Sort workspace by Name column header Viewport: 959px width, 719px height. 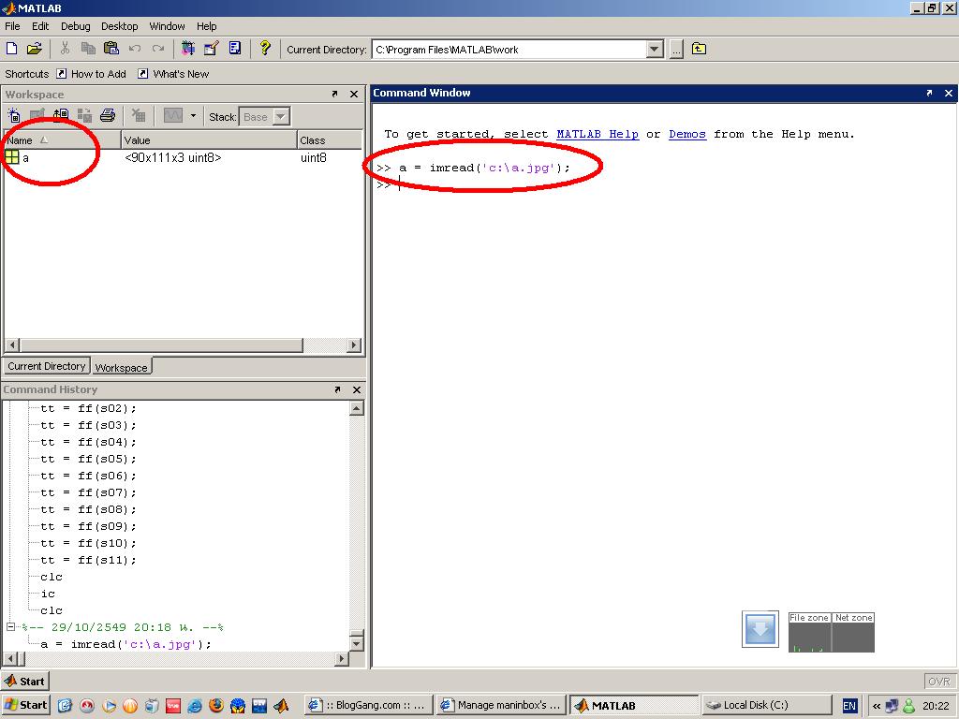pos(63,140)
